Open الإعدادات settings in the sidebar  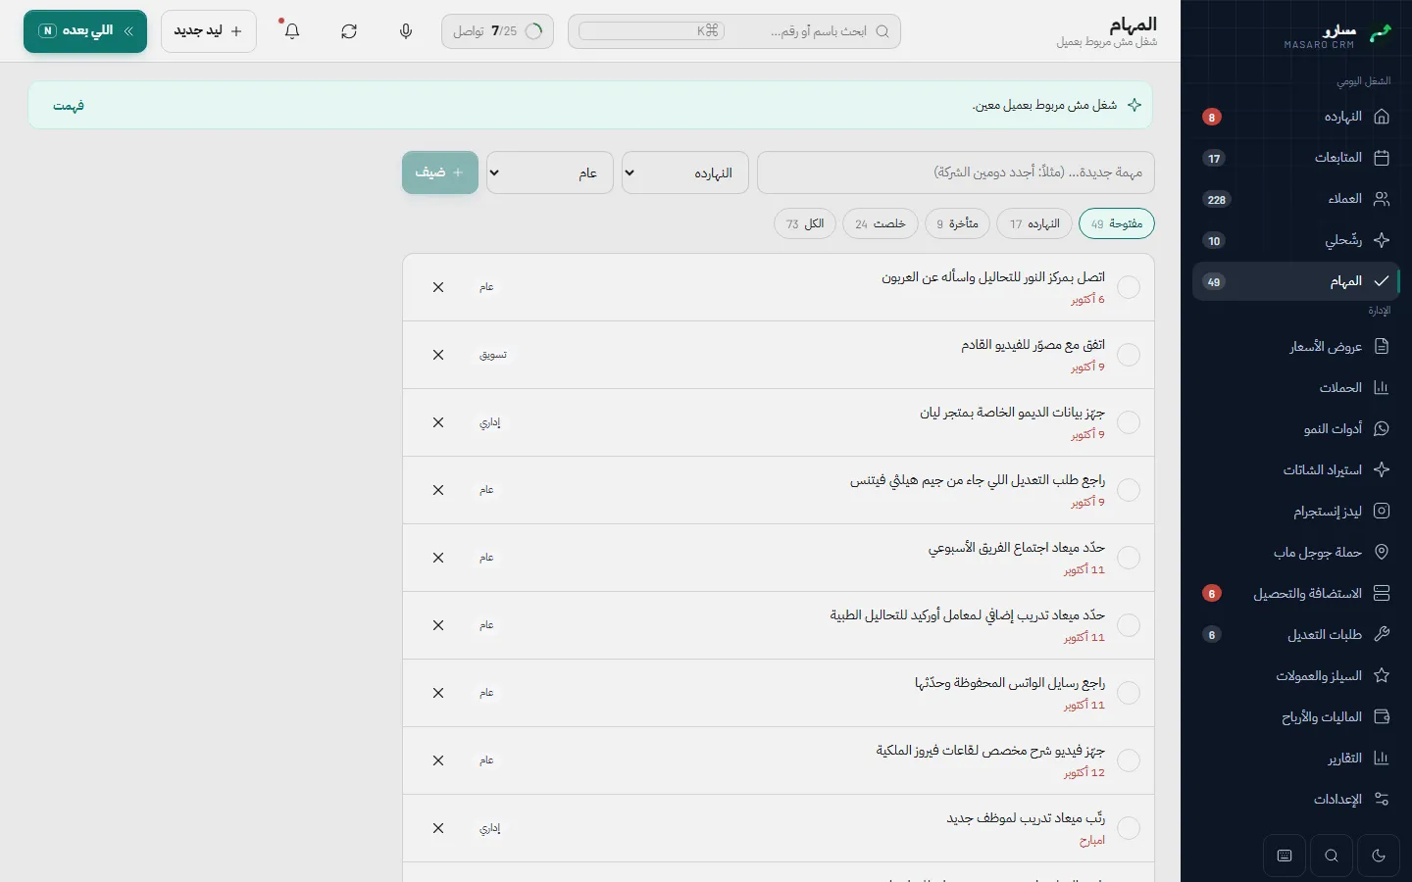(1296, 799)
